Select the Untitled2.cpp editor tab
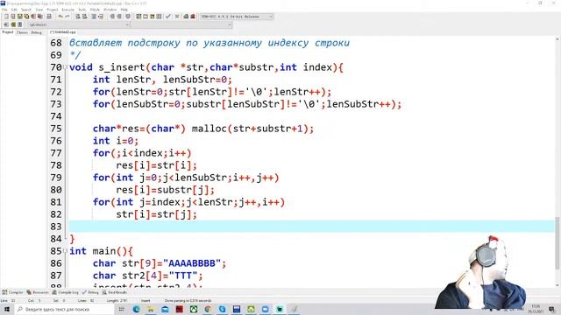The image size is (561, 315). pos(63,32)
